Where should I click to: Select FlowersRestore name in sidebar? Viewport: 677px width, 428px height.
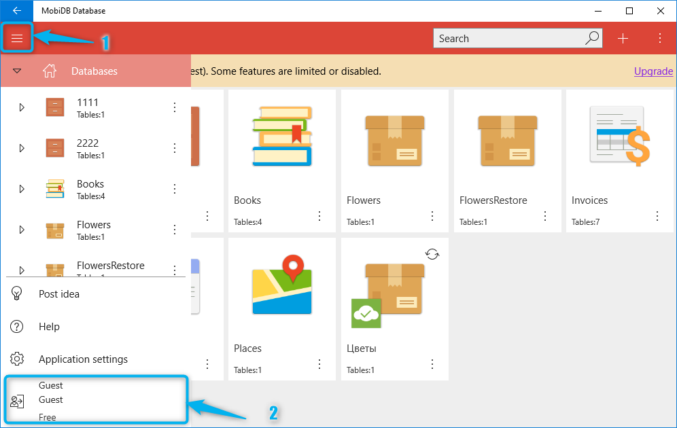point(111,266)
